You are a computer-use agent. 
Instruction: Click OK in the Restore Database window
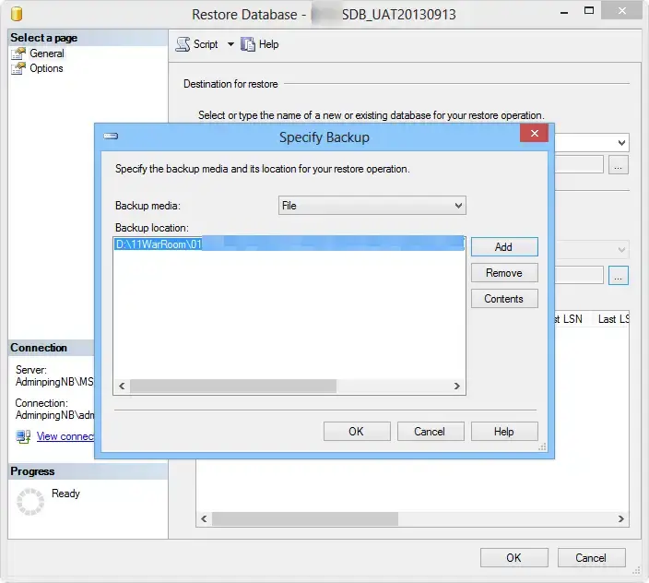pos(514,558)
